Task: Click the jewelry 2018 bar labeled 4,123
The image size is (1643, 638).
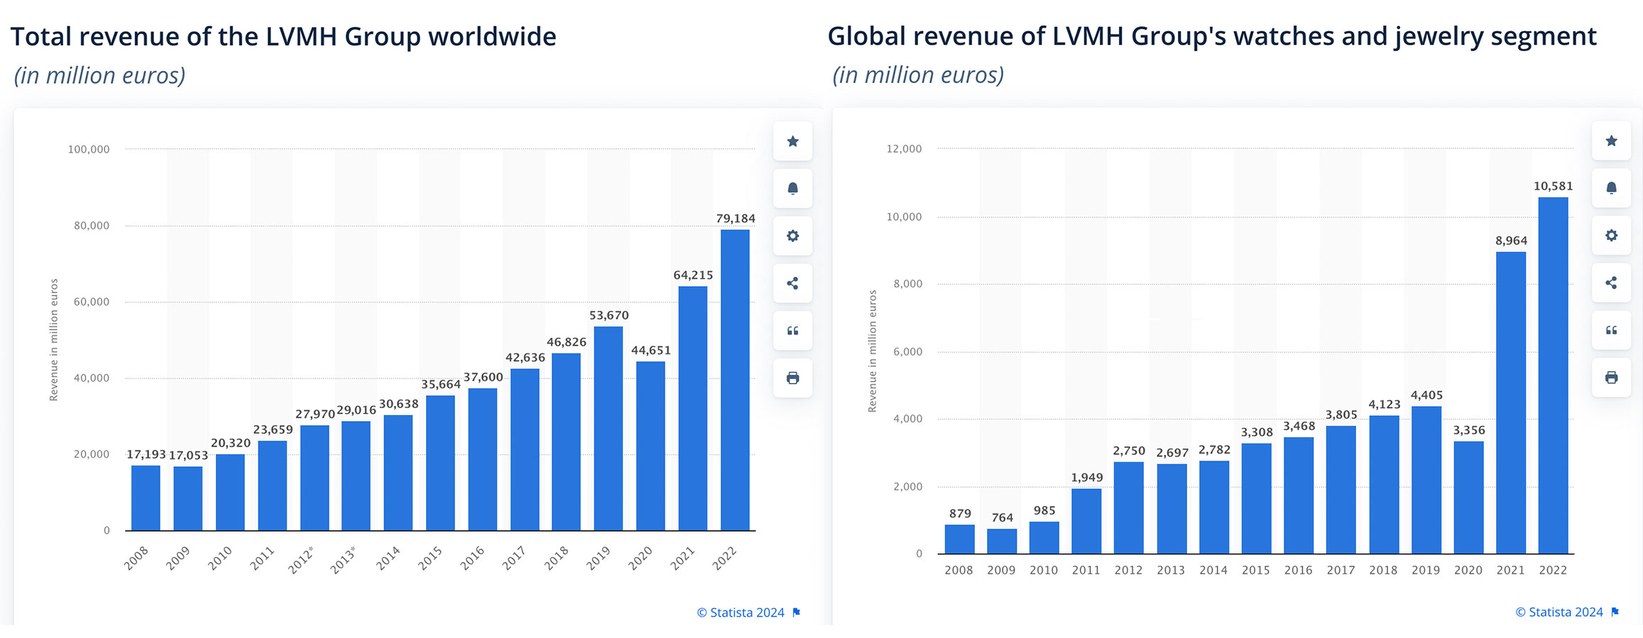Action: pos(1384,485)
